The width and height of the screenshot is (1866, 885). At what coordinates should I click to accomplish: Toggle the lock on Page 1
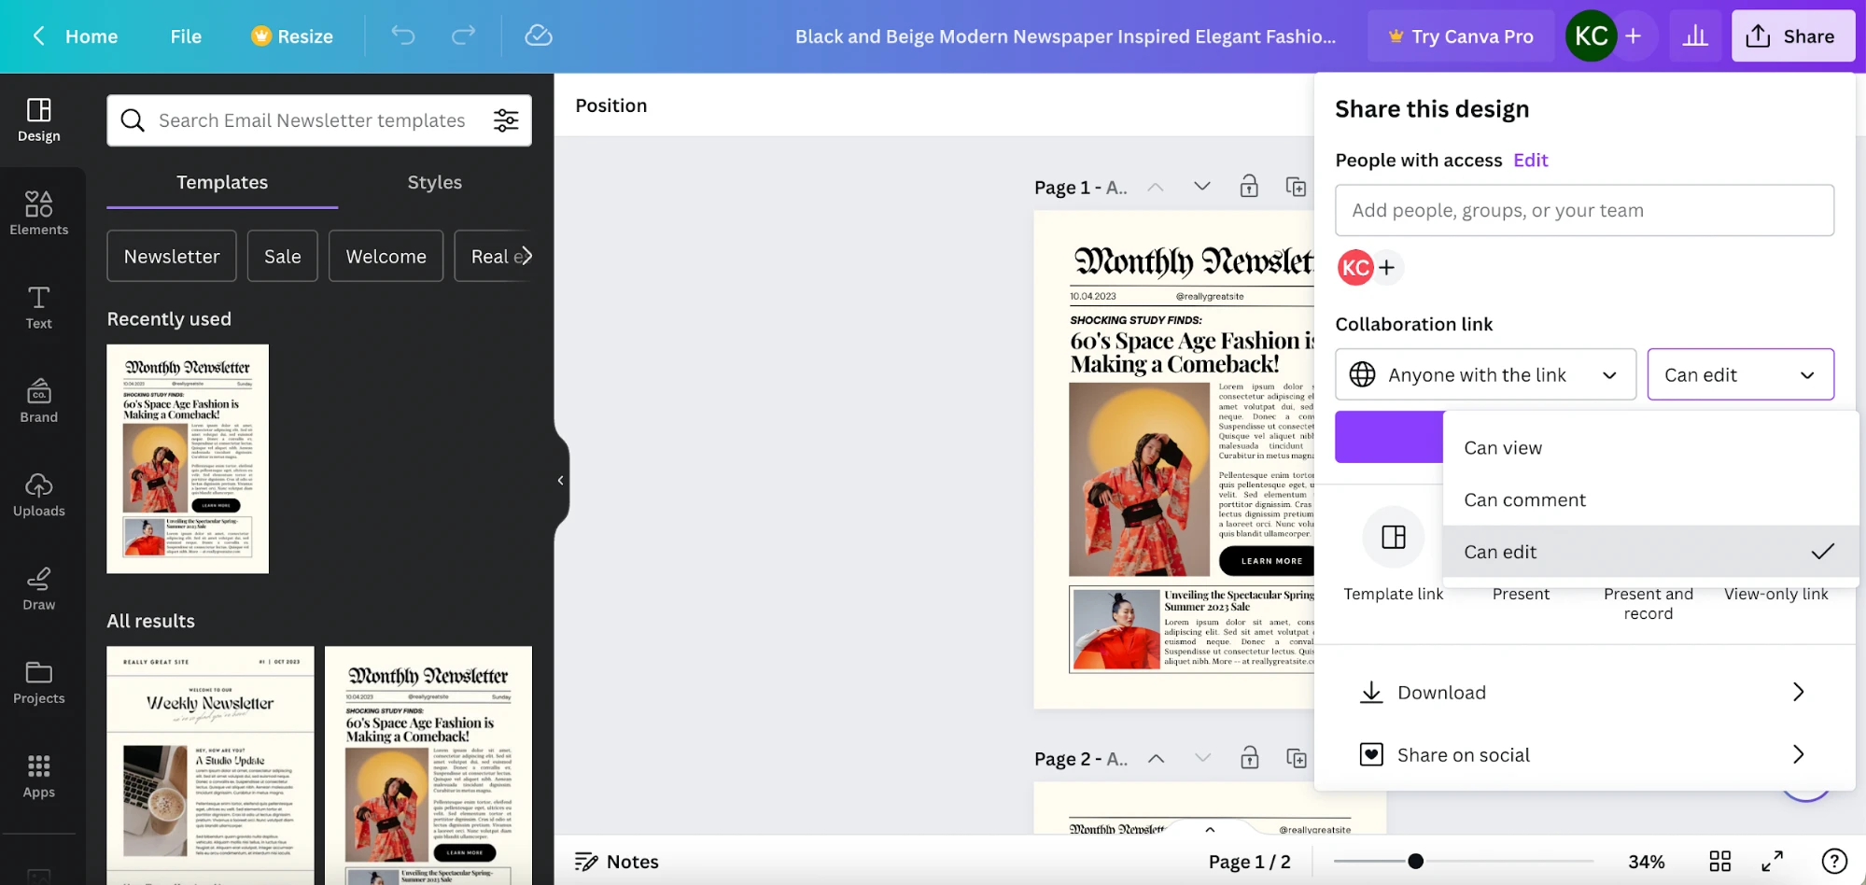(1249, 187)
